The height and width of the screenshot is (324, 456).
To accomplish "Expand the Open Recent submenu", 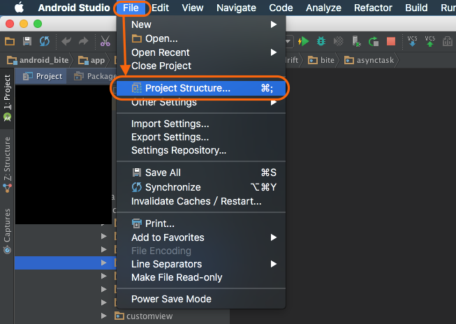I will (x=201, y=52).
